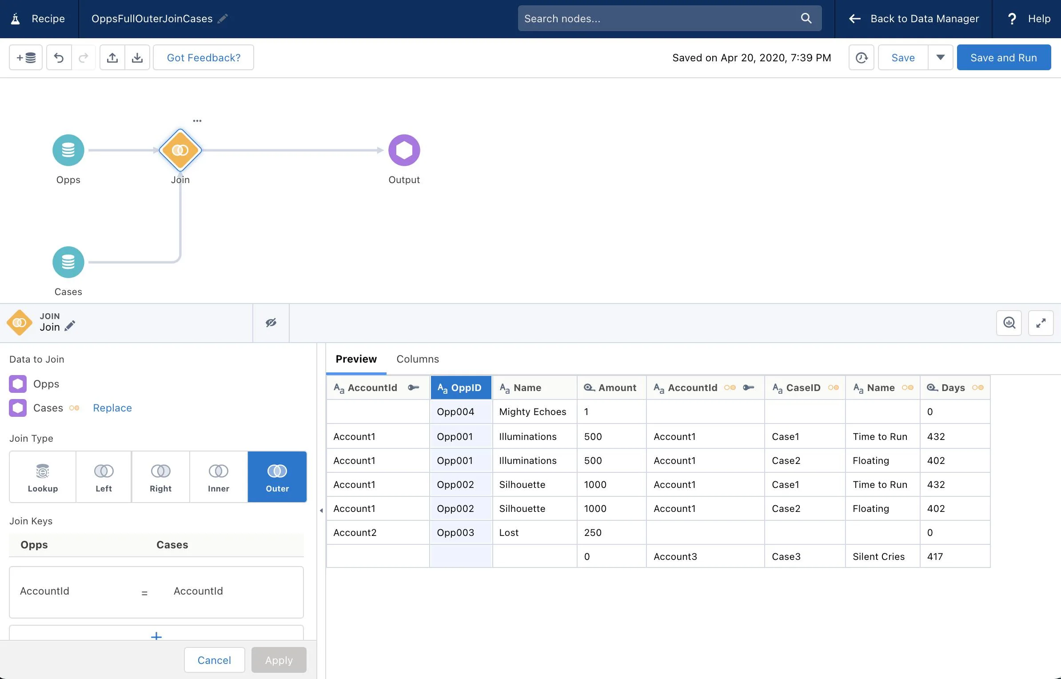The width and height of the screenshot is (1061, 679).
Task: Click the Opps dataset node icon
Action: pyautogui.click(x=68, y=149)
